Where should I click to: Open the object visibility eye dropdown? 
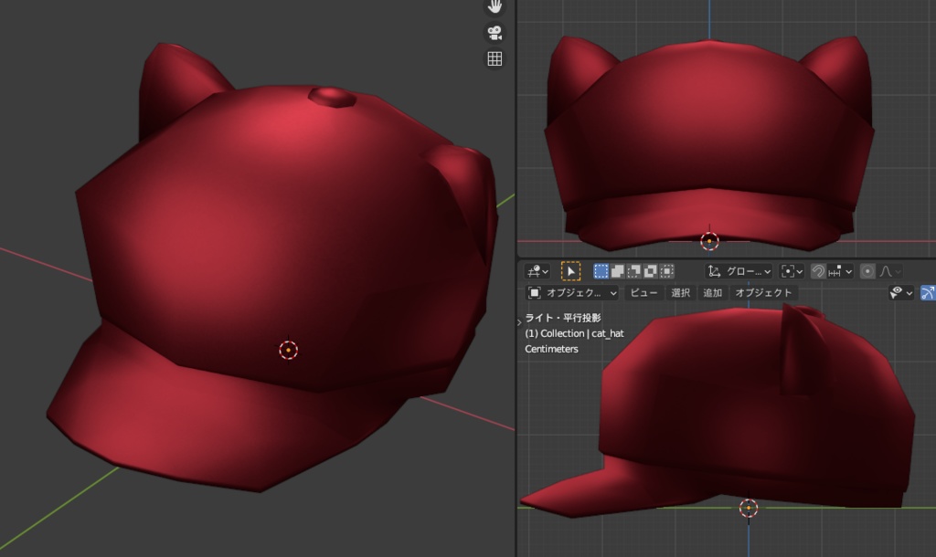(901, 293)
